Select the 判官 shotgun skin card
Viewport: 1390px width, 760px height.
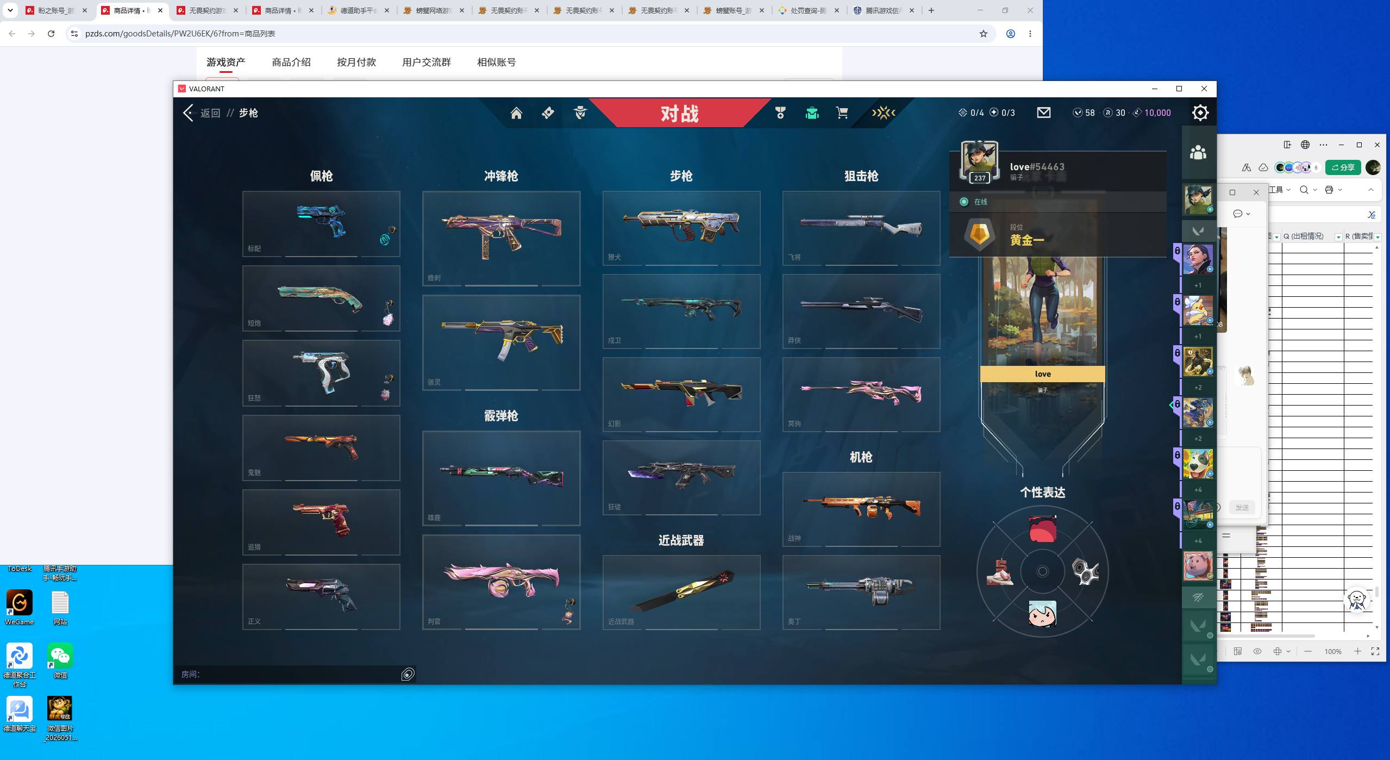[501, 582]
